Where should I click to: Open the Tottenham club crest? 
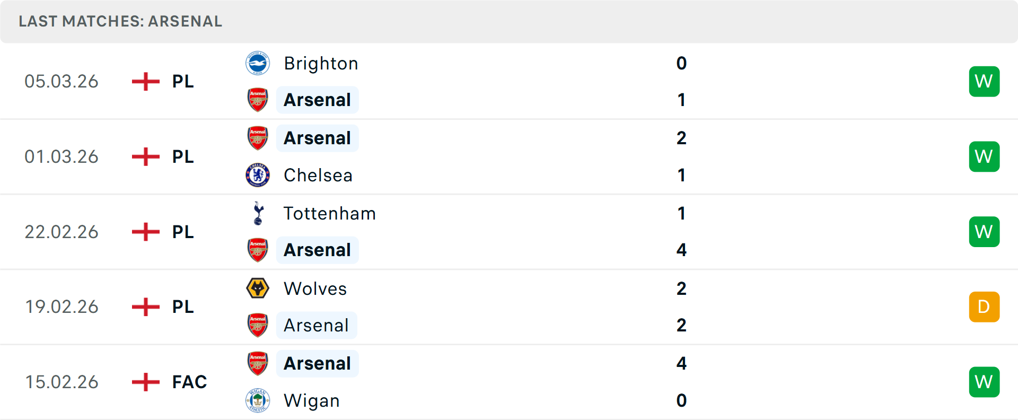[x=258, y=214]
